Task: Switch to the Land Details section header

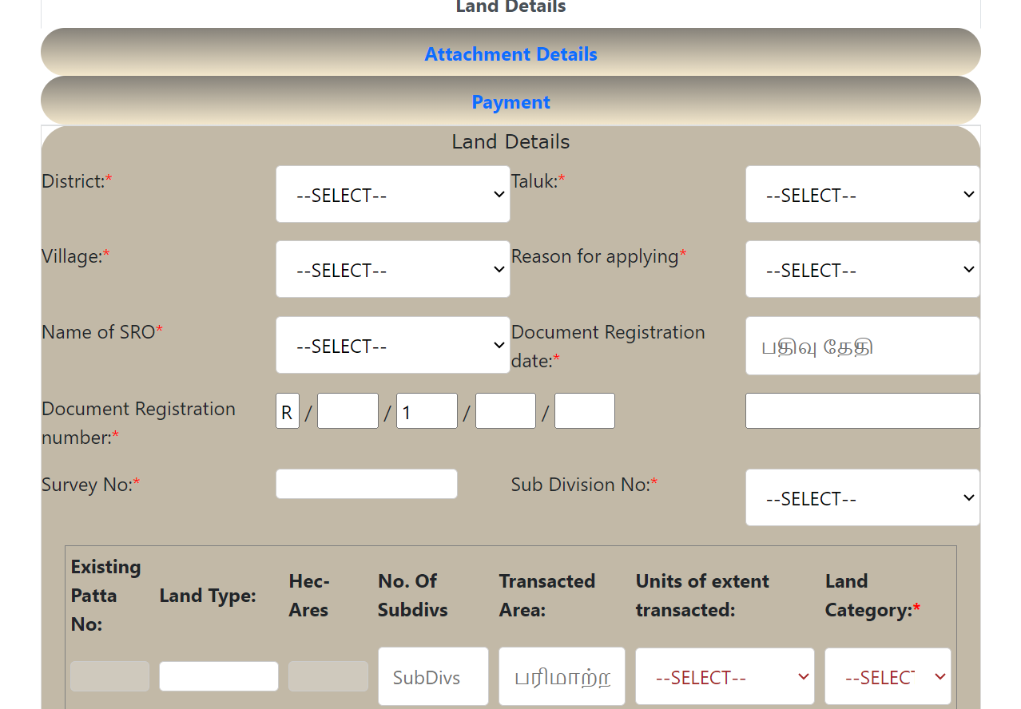Action: 510,141
